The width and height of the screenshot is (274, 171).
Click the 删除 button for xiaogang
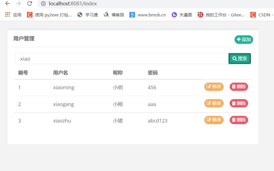tap(239, 103)
